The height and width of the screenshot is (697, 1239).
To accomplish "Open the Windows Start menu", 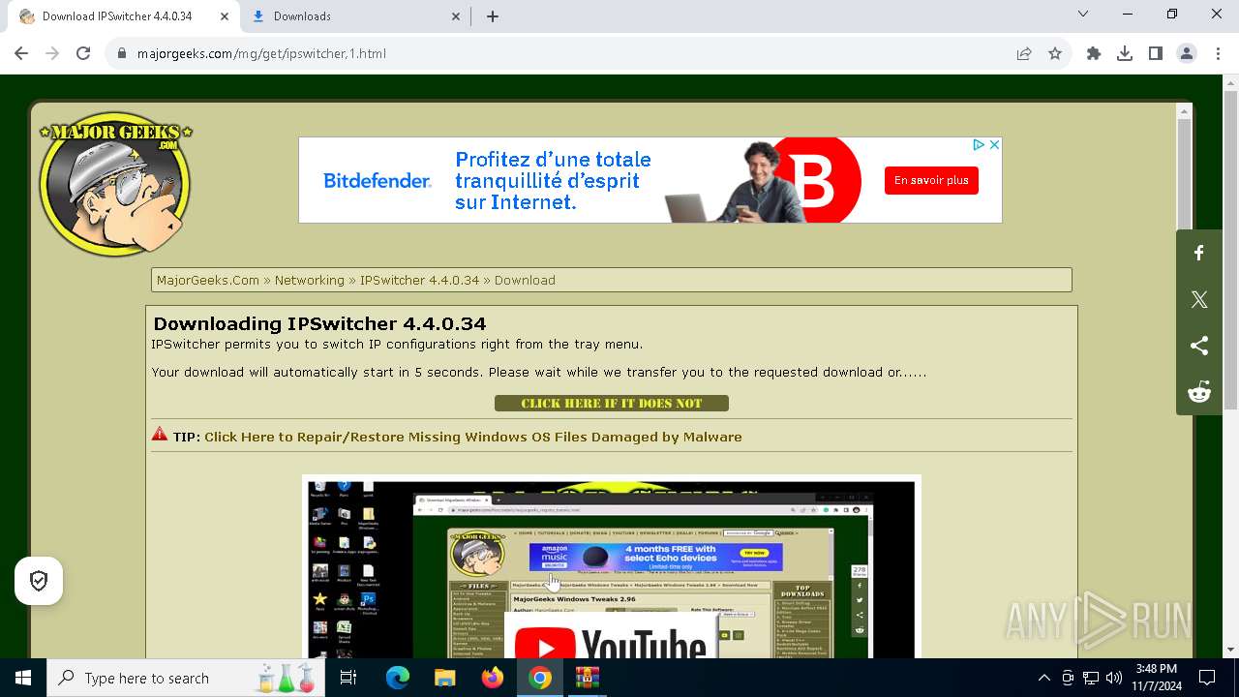I will click(x=23, y=678).
